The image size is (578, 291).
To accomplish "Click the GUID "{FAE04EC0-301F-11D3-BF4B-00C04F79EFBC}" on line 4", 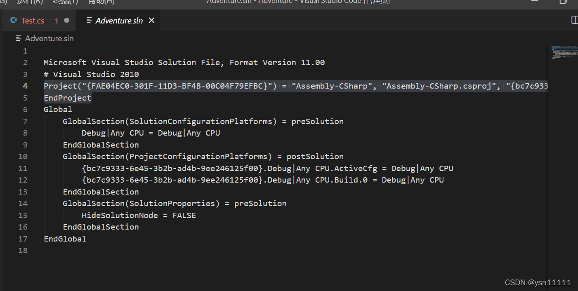I will click(x=177, y=86).
